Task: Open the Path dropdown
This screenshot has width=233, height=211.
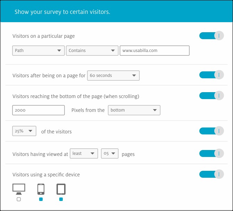Action: (38, 51)
